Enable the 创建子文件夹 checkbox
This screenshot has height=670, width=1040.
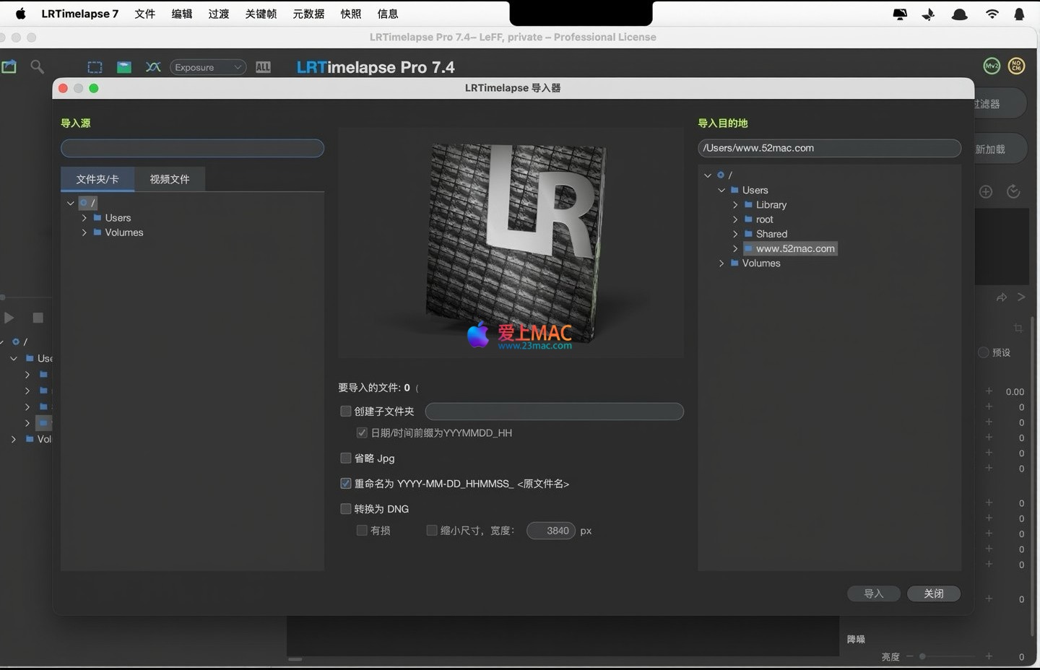click(346, 411)
